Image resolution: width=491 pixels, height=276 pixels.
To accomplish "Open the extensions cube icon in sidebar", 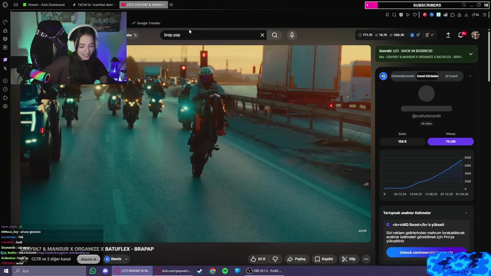I will click(5, 98).
